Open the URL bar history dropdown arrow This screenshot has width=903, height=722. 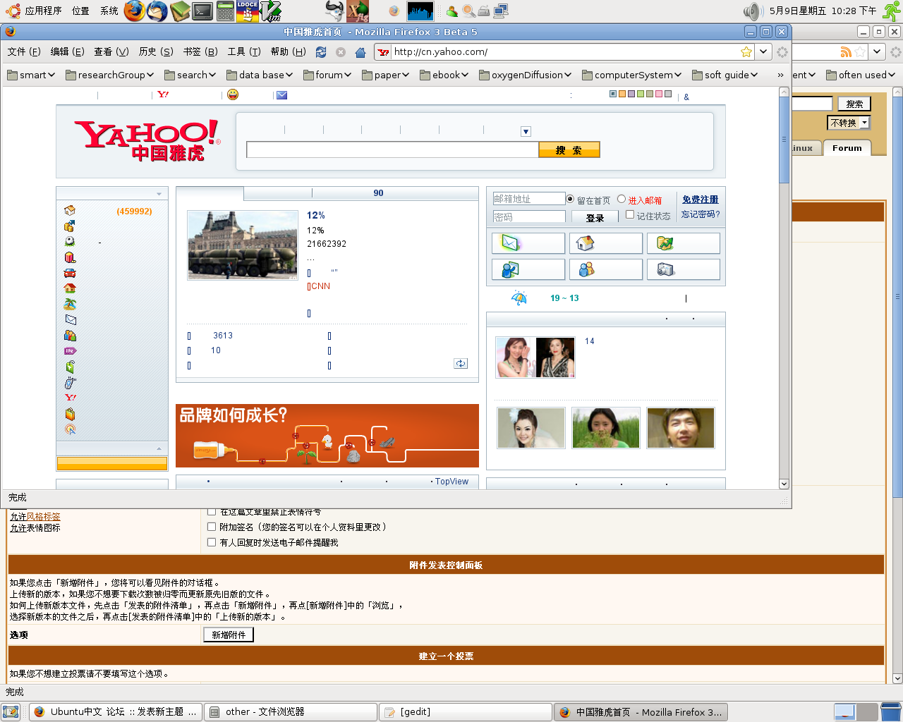coord(763,51)
